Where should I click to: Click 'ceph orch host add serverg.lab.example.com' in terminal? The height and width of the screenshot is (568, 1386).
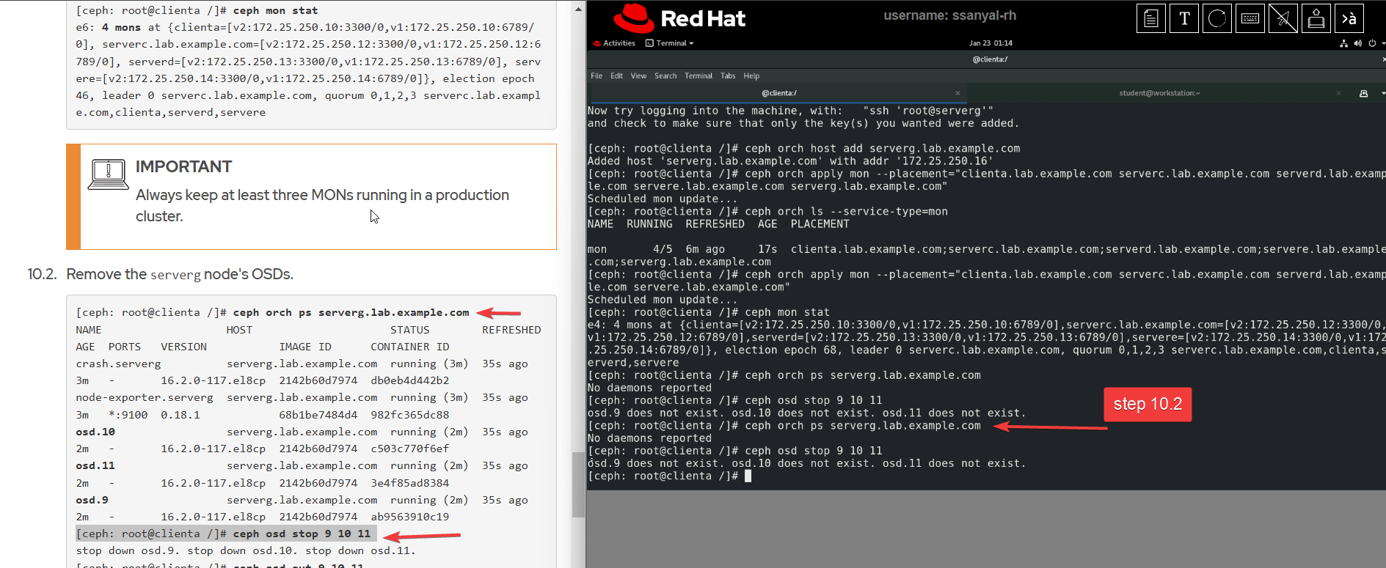[x=883, y=149]
